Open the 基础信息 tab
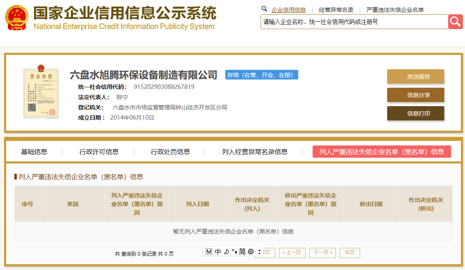Viewport: 465px width, 270px height. [x=34, y=152]
